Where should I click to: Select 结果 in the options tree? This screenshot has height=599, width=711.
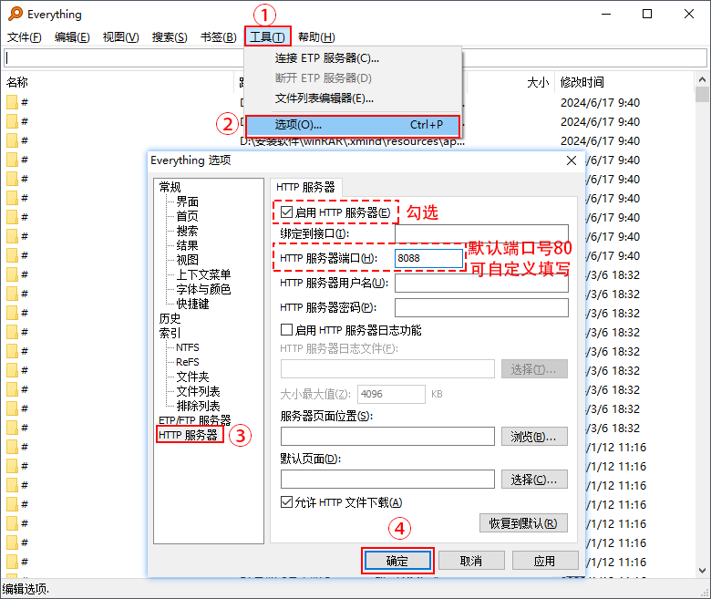187,245
